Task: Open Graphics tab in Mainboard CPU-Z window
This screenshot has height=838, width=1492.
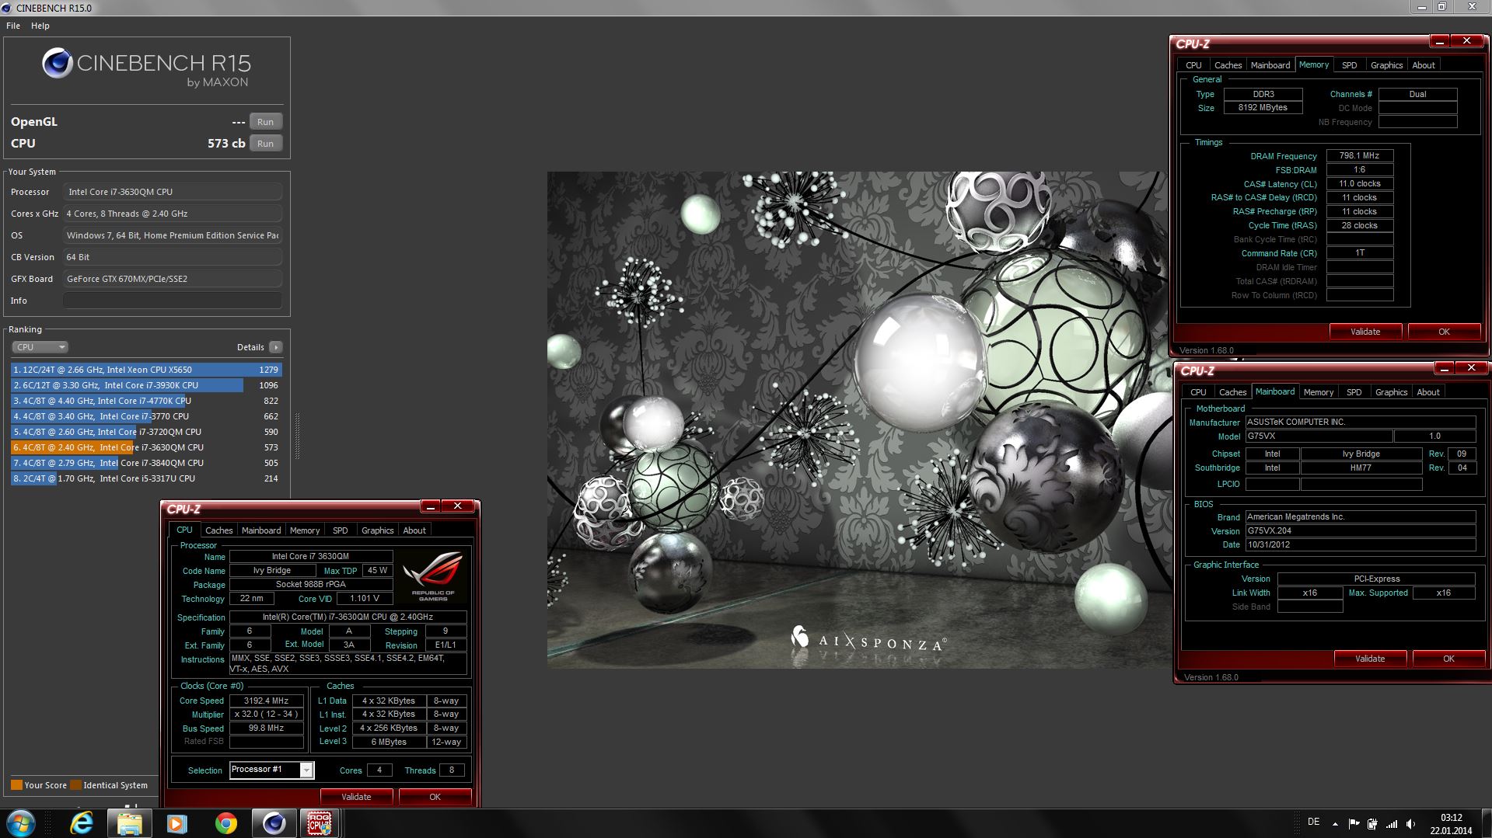Action: click(x=1392, y=392)
